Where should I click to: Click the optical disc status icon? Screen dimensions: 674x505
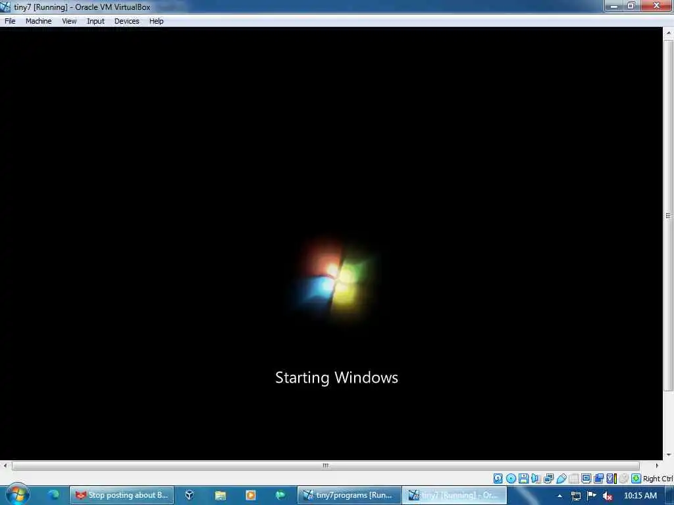pyautogui.click(x=511, y=479)
